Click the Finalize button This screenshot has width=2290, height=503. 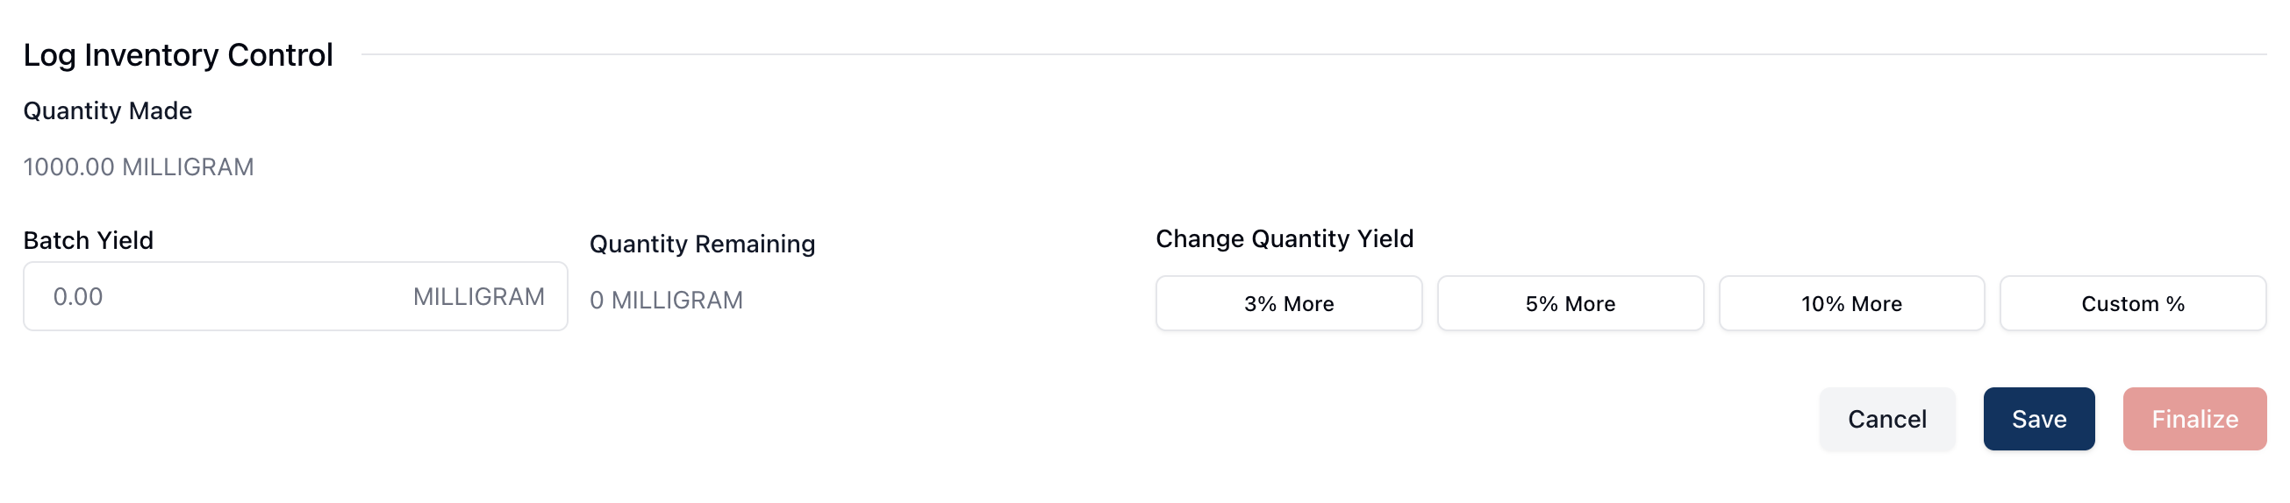tap(2194, 419)
